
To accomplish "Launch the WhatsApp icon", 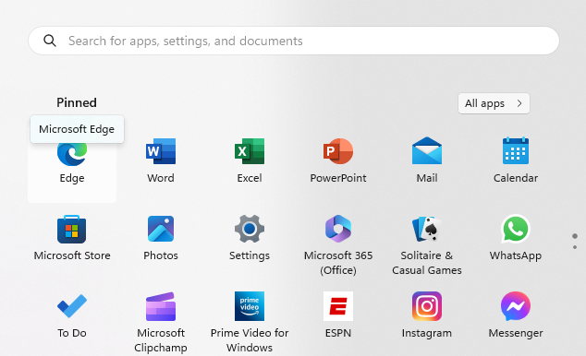I will 516,229.
